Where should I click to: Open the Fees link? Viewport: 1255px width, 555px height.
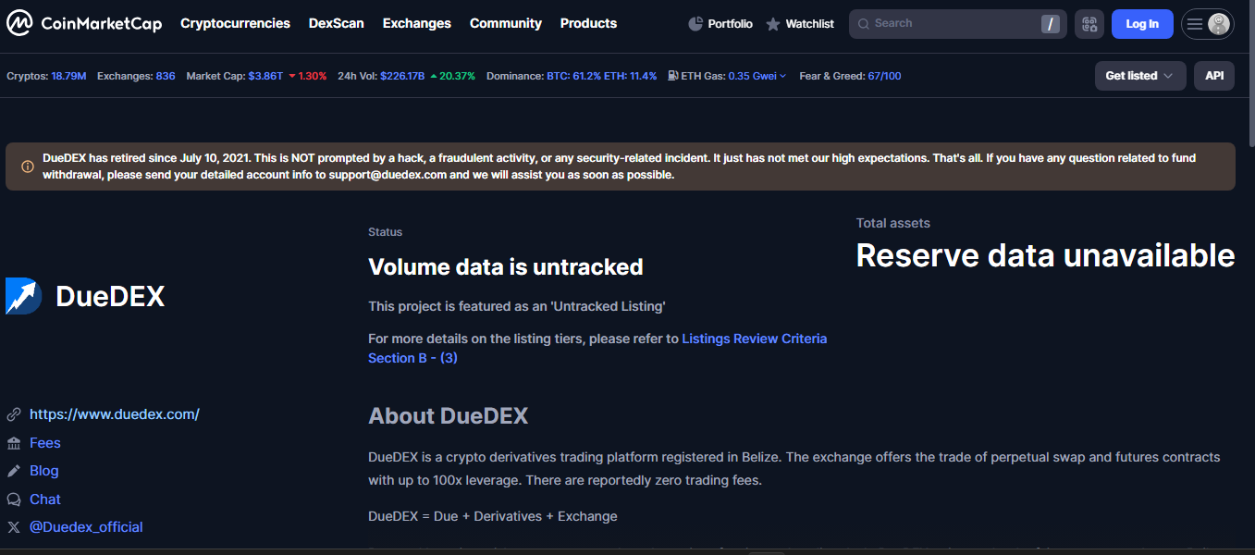pos(45,443)
